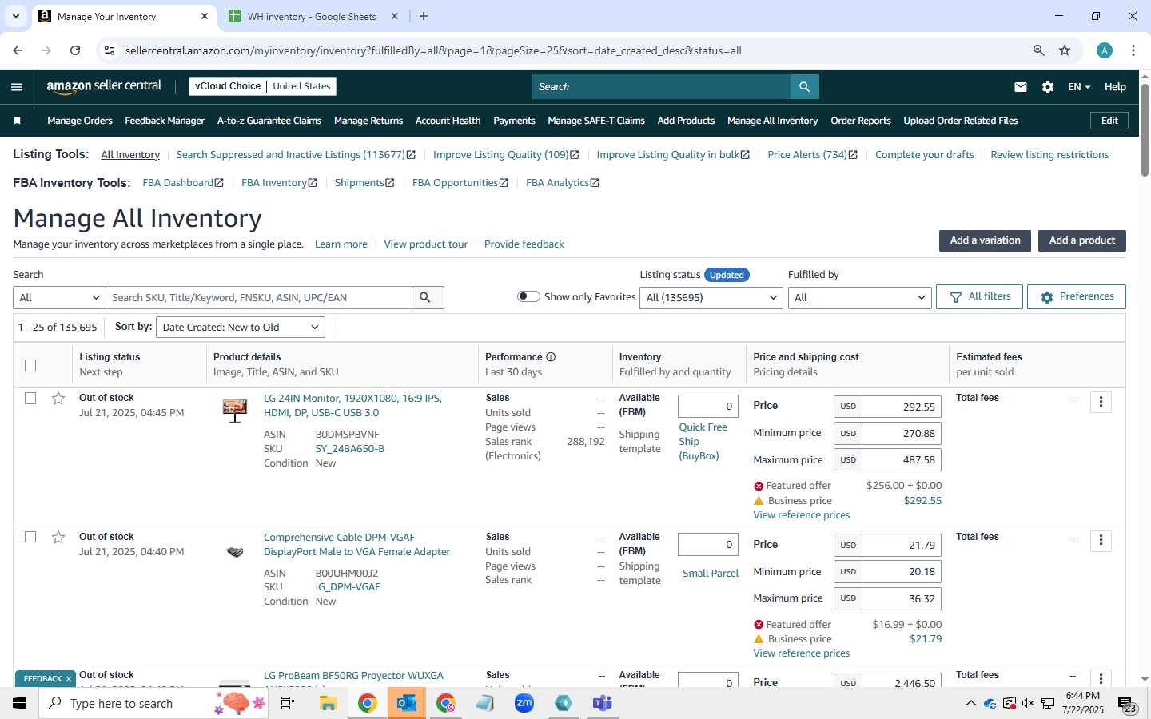
Task: Click the LG 24IN Monitor available quantity field
Action: [x=708, y=407]
